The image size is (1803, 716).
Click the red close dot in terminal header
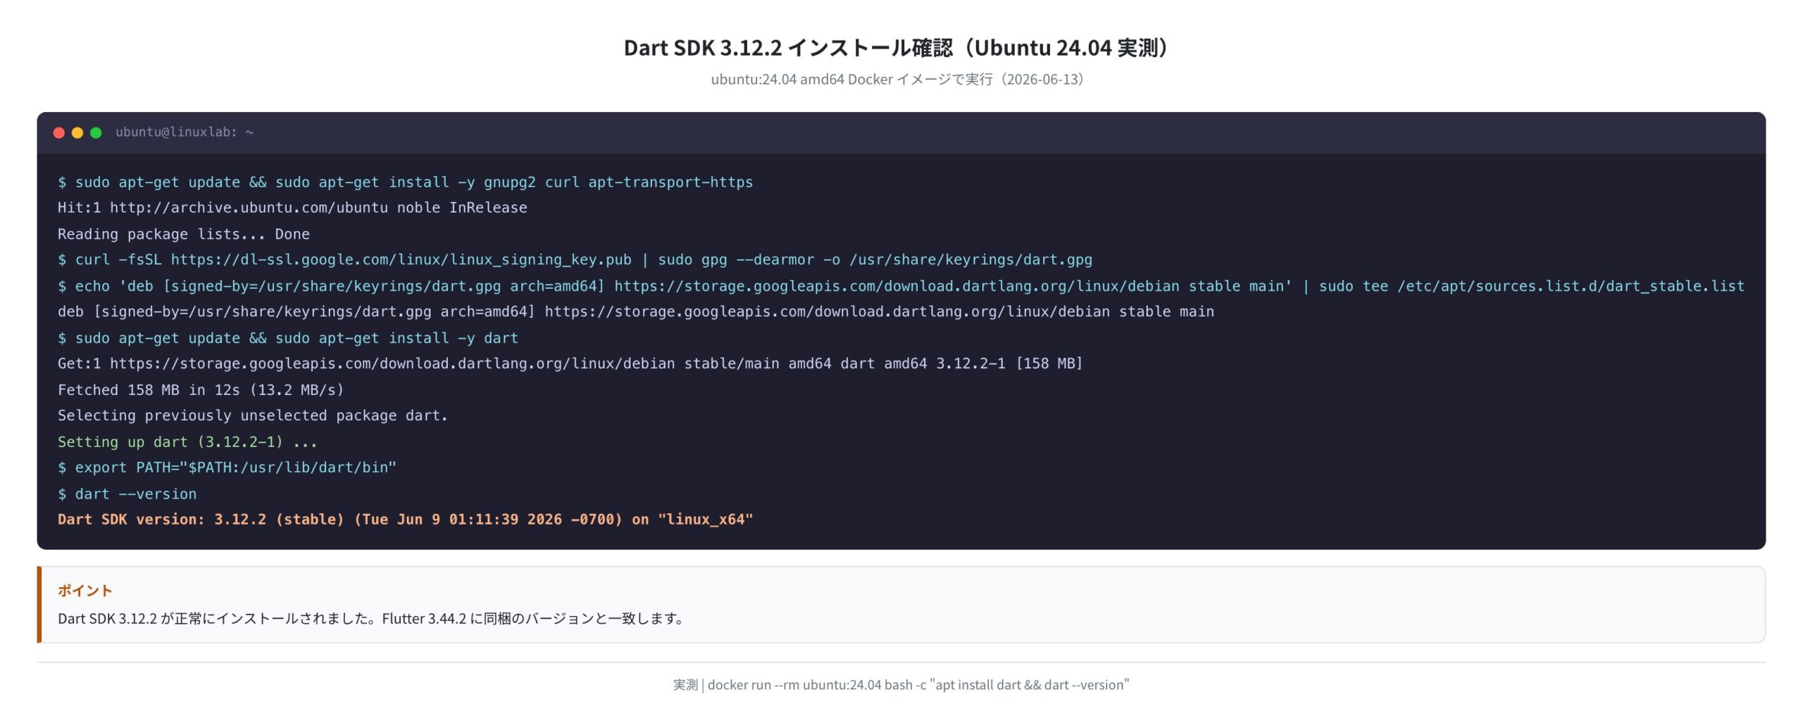(x=59, y=132)
